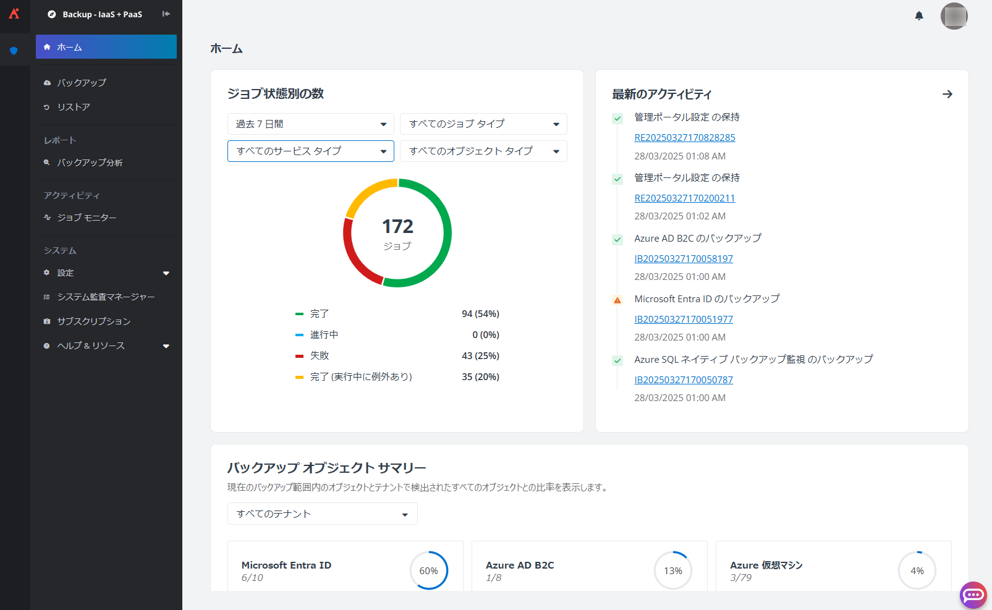This screenshot has width=992, height=610.
Task: Click the warning icon for Microsoft Entra ID backup
Action: point(617,300)
